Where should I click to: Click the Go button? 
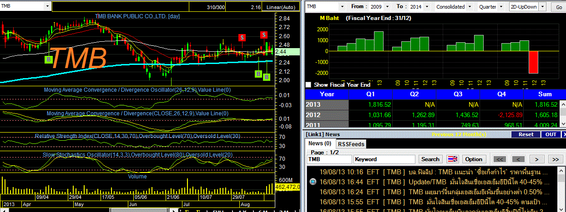559,7
